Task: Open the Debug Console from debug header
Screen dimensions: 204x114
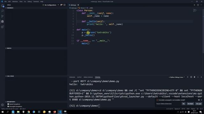Action: pyautogui.click(x=64, y=5)
